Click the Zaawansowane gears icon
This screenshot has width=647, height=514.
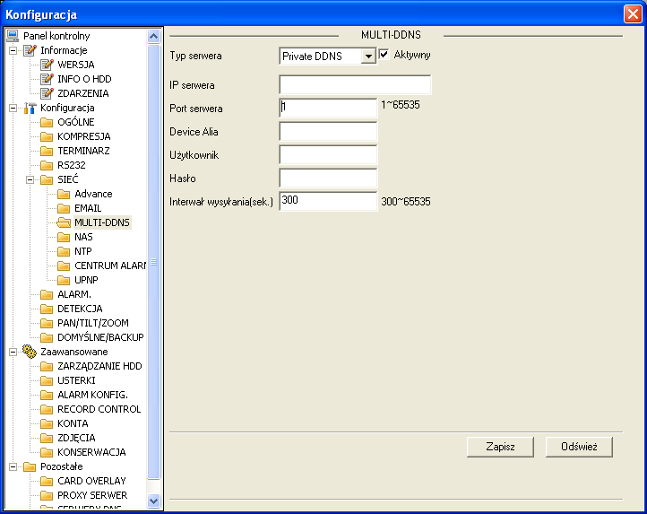30,352
